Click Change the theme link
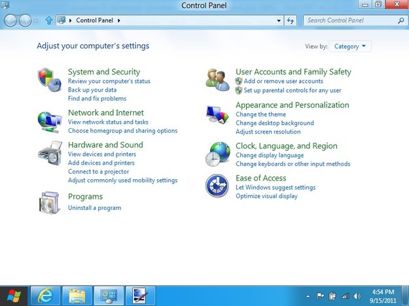 [261, 114]
